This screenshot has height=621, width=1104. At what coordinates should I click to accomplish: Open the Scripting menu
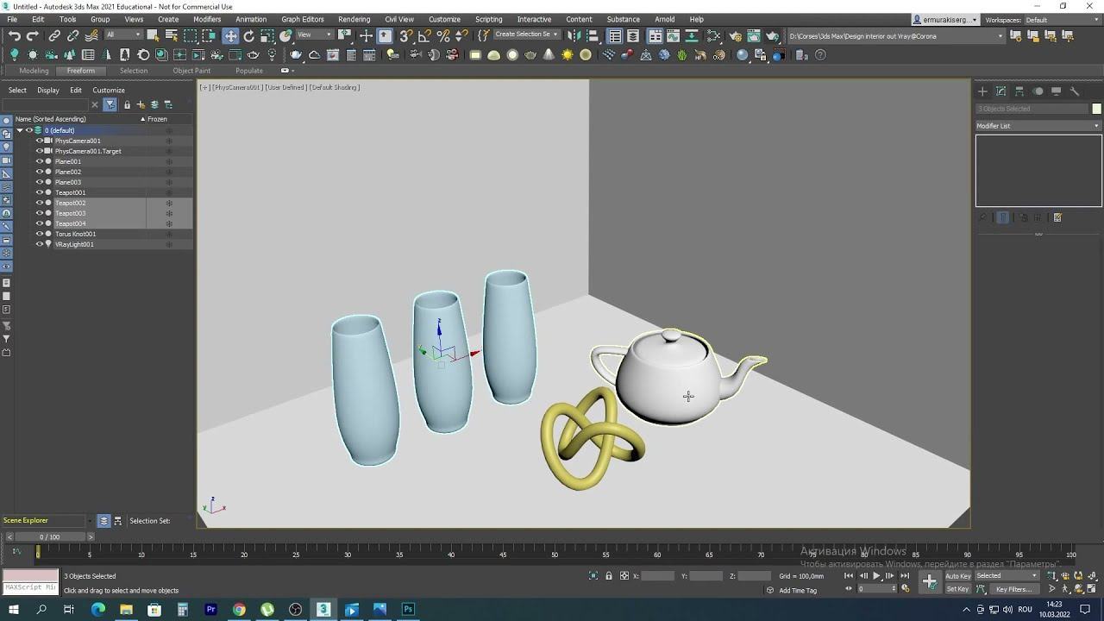tap(488, 19)
